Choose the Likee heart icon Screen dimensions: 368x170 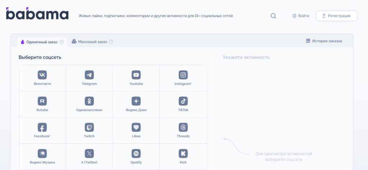click(136, 127)
